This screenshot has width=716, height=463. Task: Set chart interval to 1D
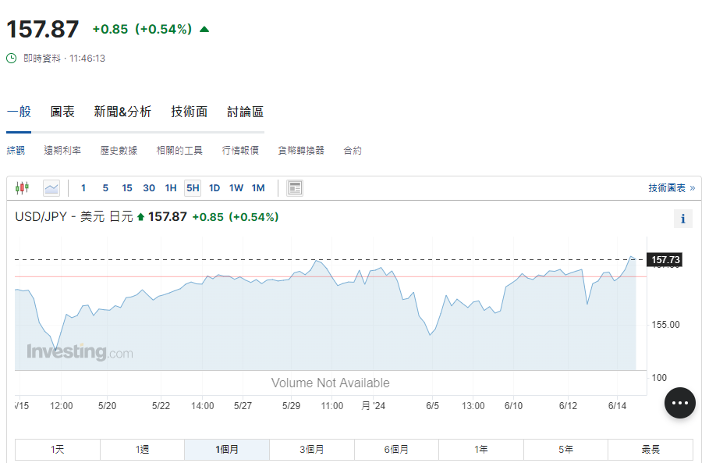pyautogui.click(x=214, y=187)
